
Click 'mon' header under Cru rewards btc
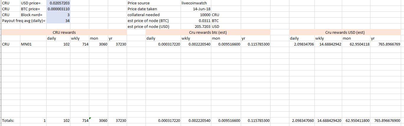226,38
